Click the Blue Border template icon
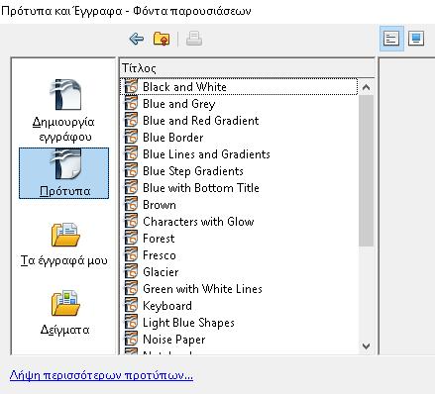The height and width of the screenshot is (394, 435). tap(131, 138)
